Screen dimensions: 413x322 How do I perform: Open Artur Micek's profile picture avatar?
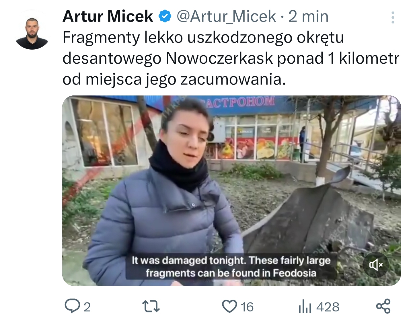click(x=32, y=33)
